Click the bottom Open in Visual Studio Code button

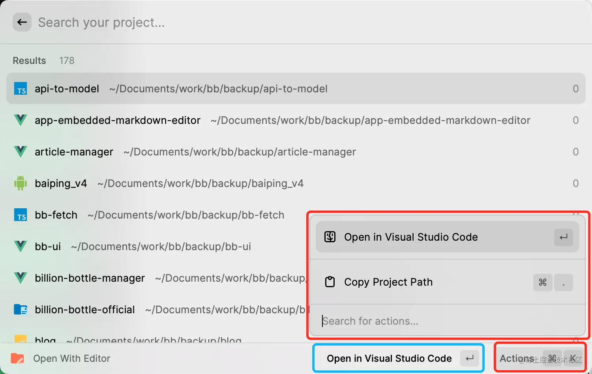click(399, 358)
